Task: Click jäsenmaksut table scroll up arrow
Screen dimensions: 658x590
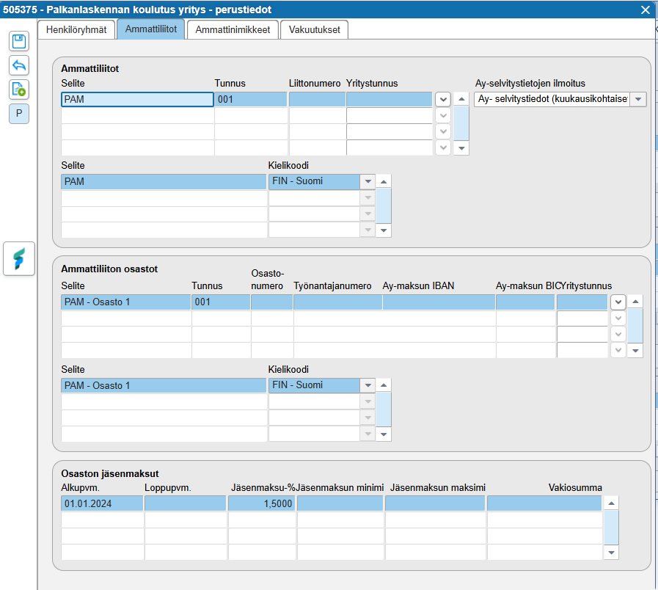Action: click(611, 503)
